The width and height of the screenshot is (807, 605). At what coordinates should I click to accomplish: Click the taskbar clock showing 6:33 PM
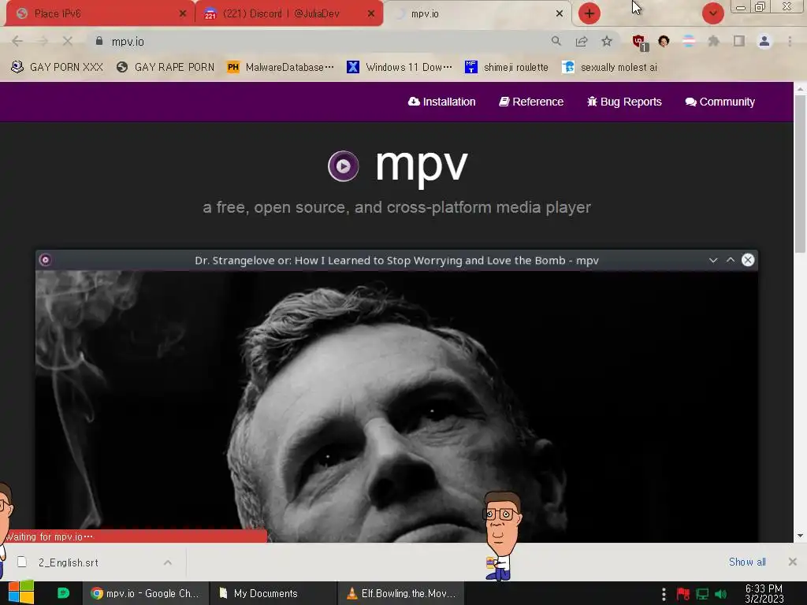(764, 593)
